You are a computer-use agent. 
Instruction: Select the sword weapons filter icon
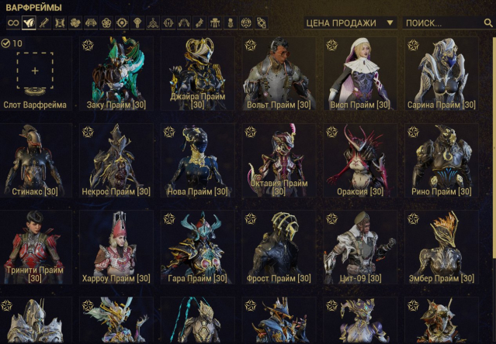tap(44, 23)
